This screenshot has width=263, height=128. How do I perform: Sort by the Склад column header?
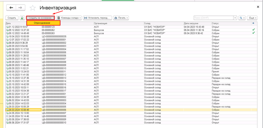147,23
